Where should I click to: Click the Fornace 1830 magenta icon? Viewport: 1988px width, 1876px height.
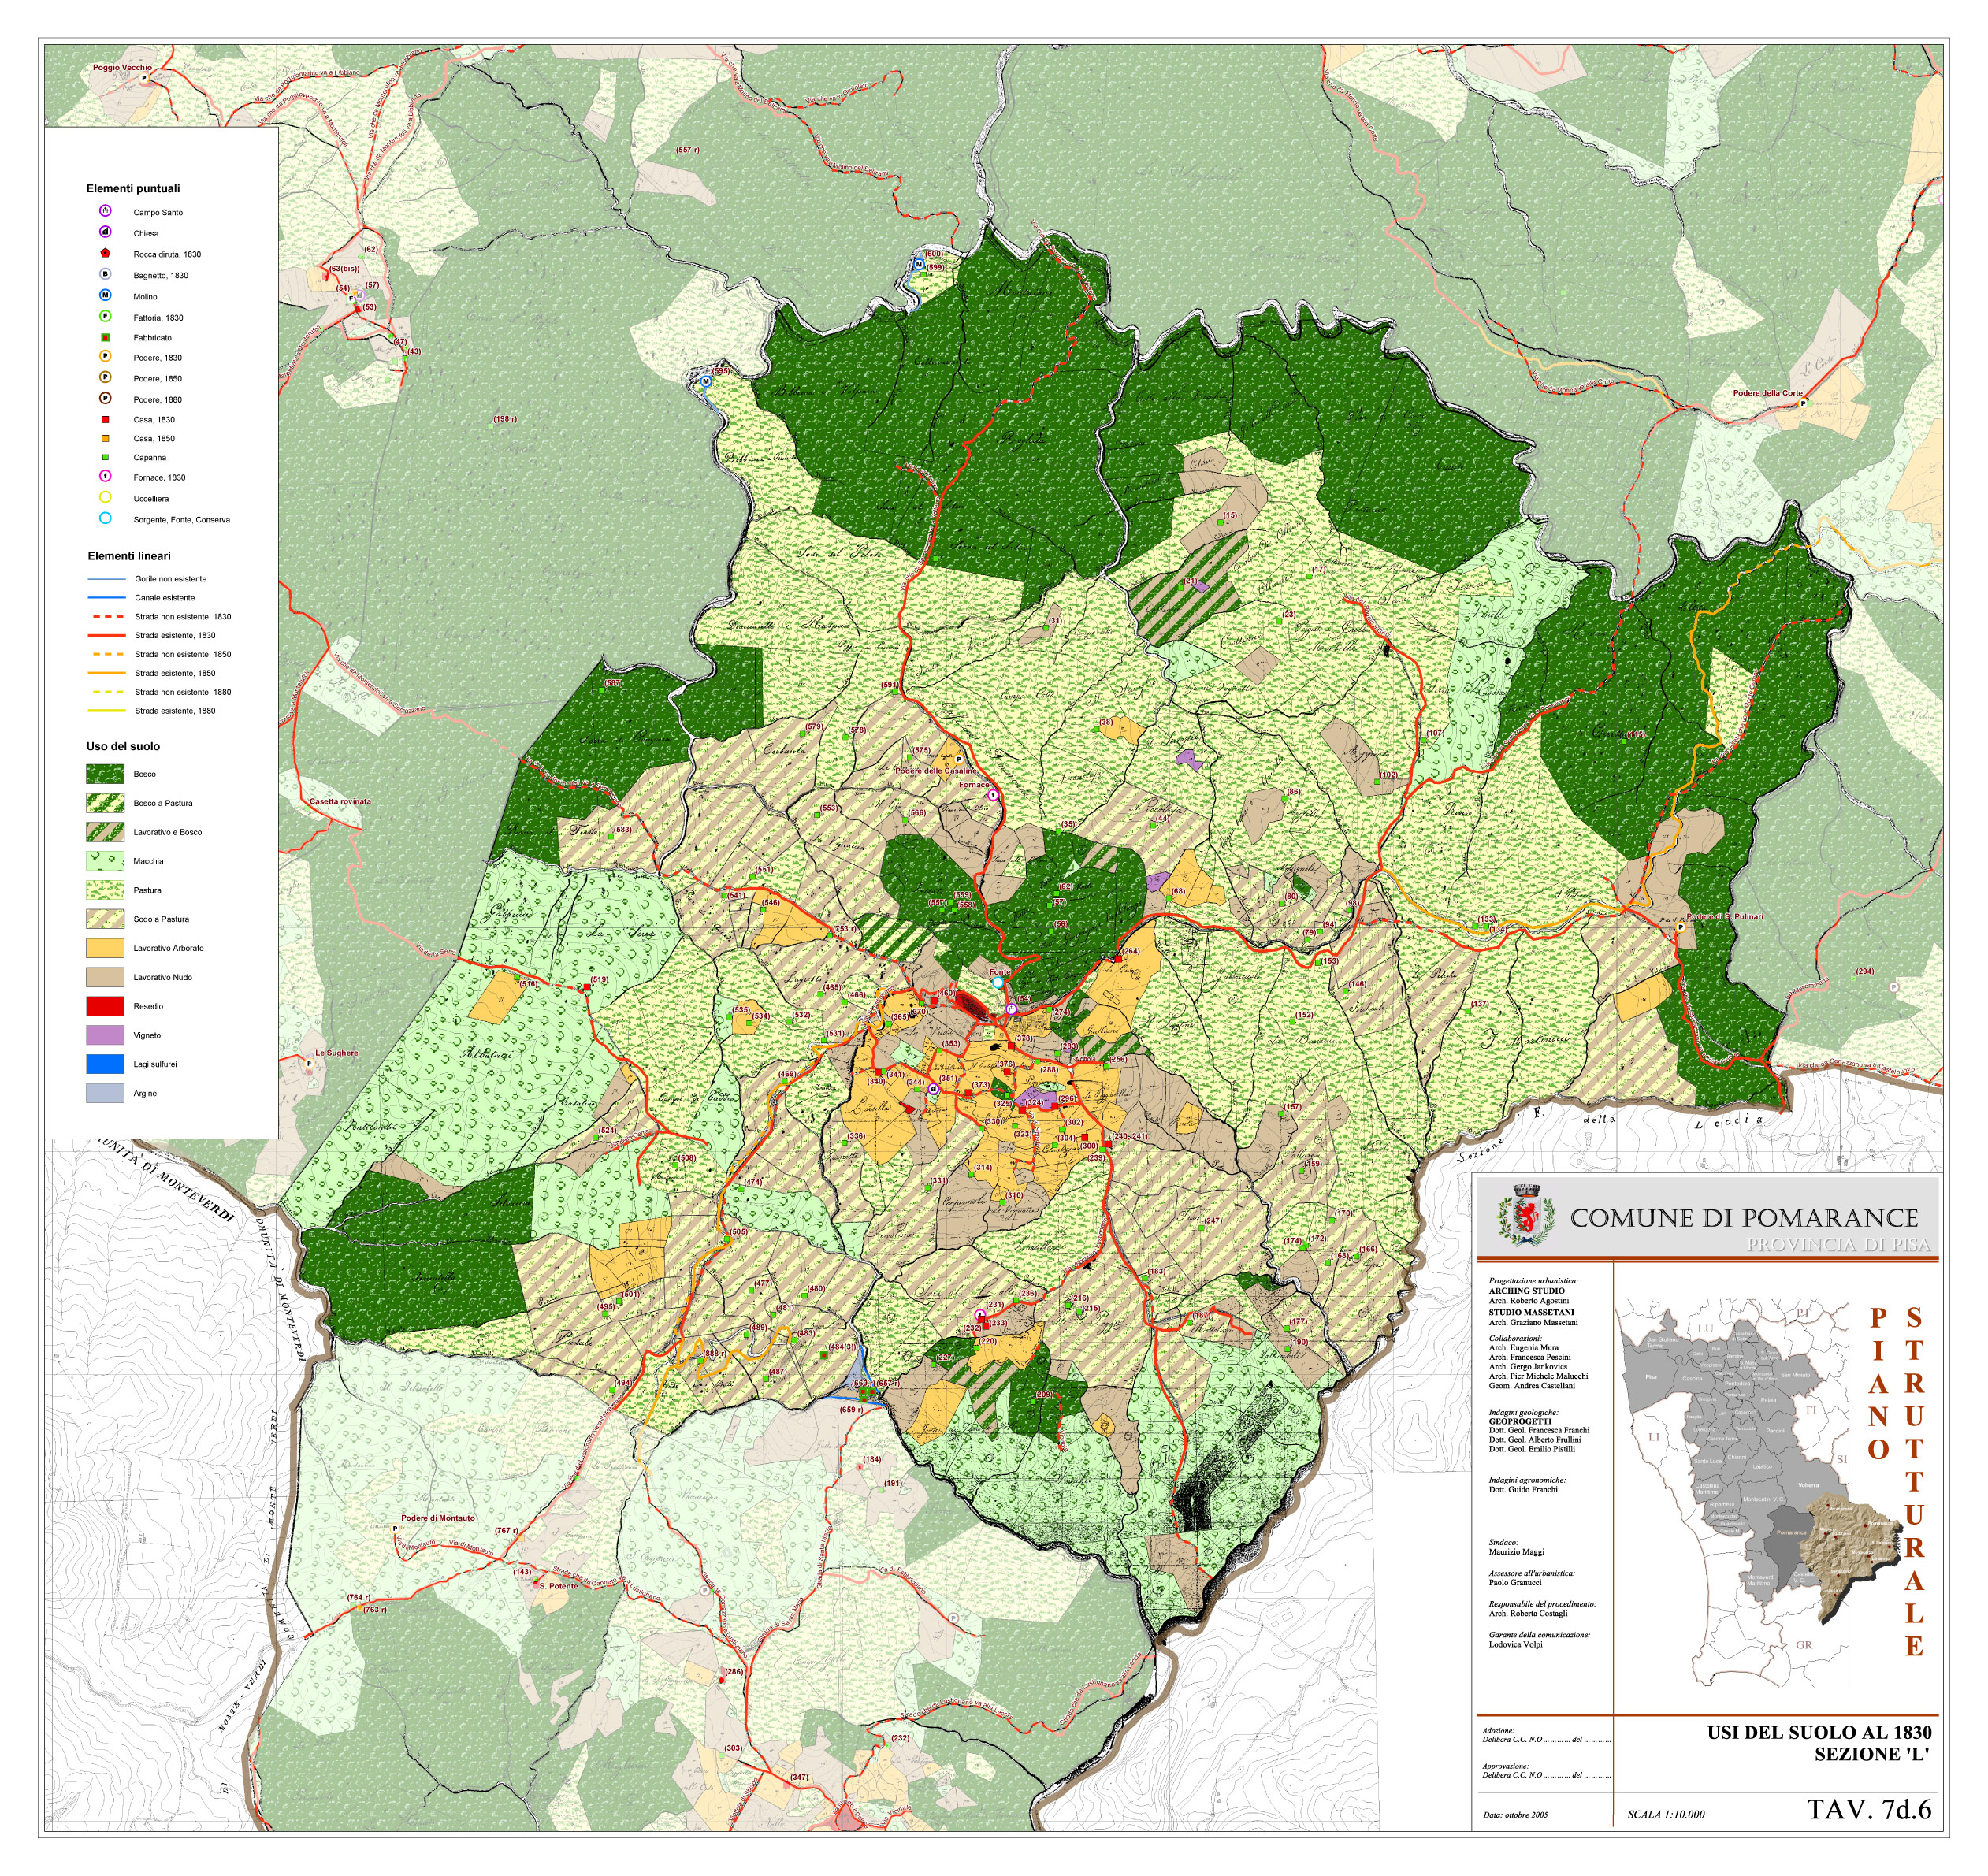tap(105, 476)
